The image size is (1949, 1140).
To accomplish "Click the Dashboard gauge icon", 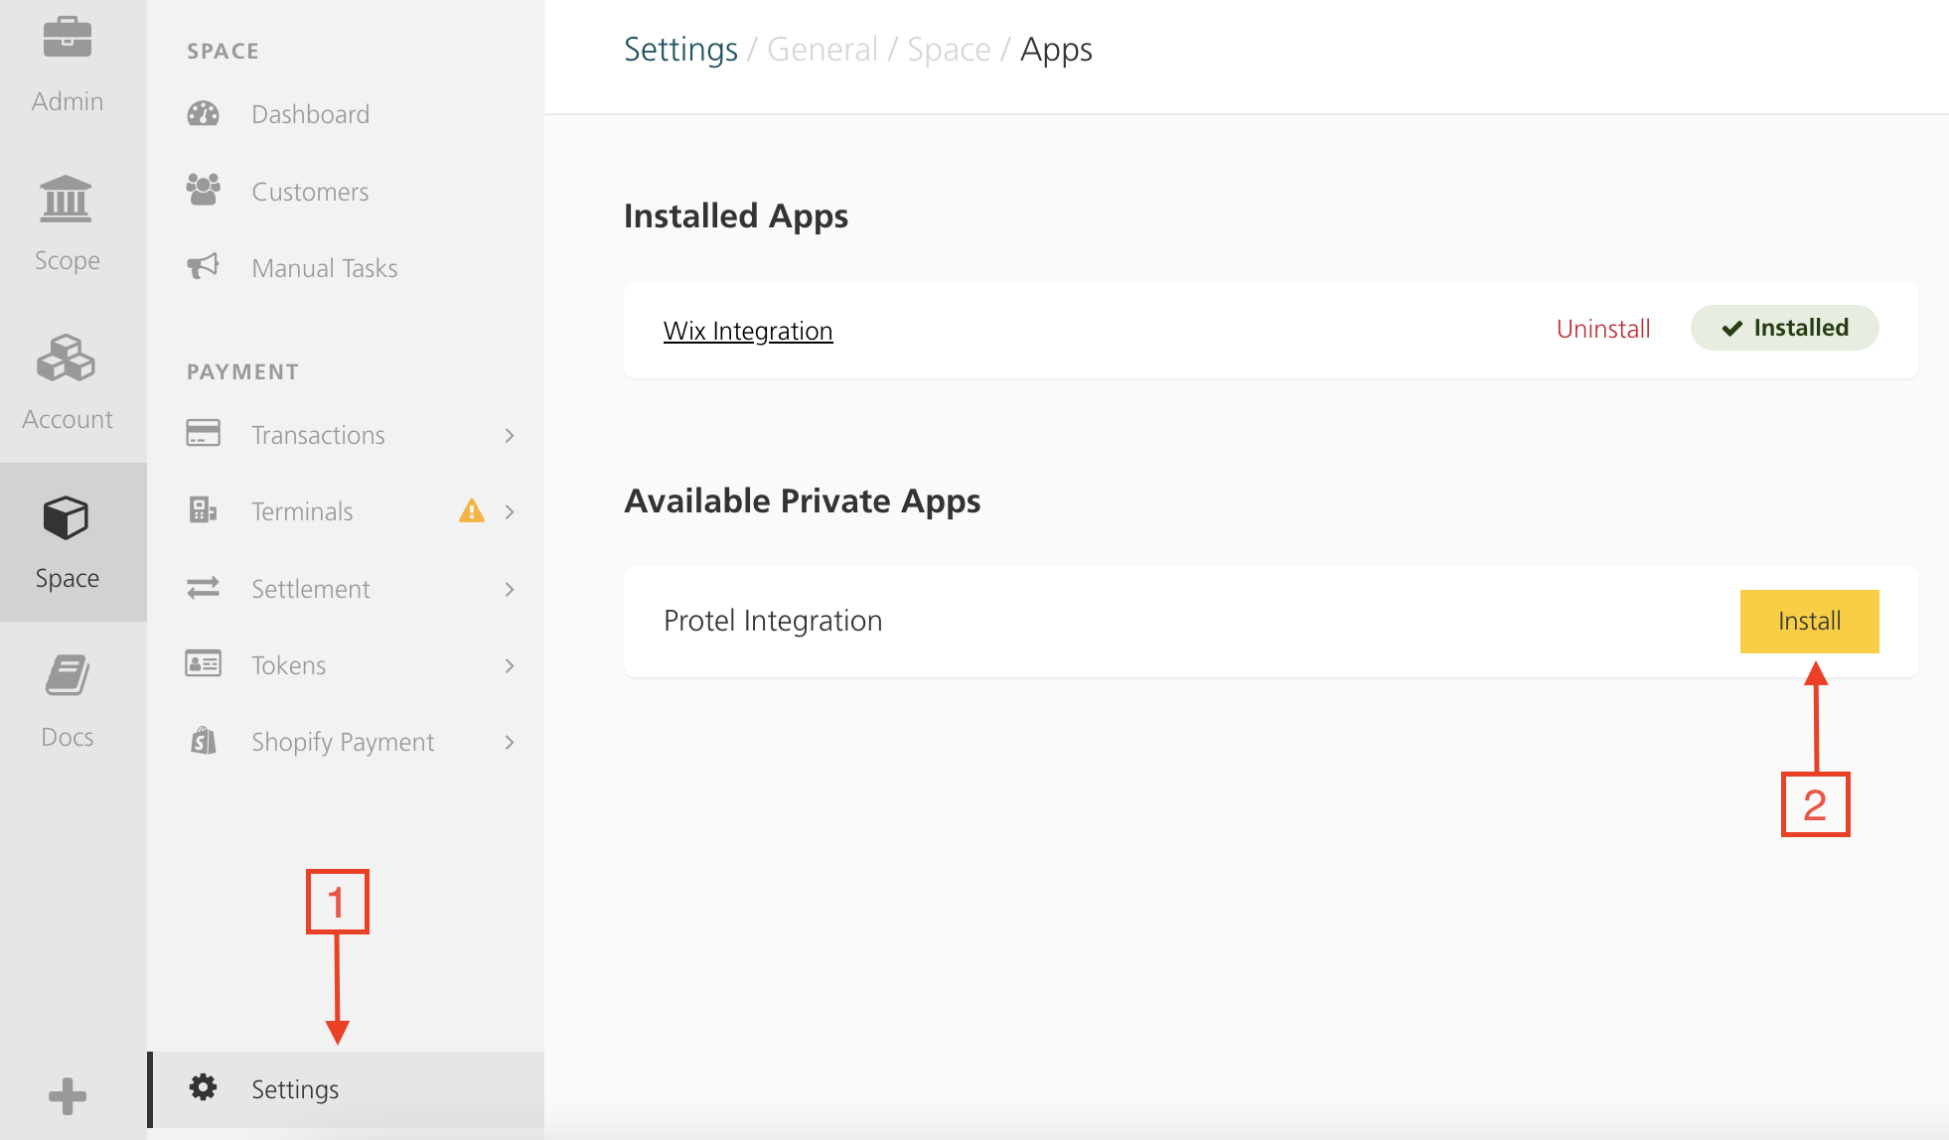I will click(202, 113).
